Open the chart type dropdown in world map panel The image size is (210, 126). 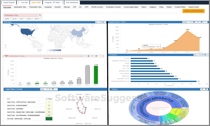[x=98, y=22]
